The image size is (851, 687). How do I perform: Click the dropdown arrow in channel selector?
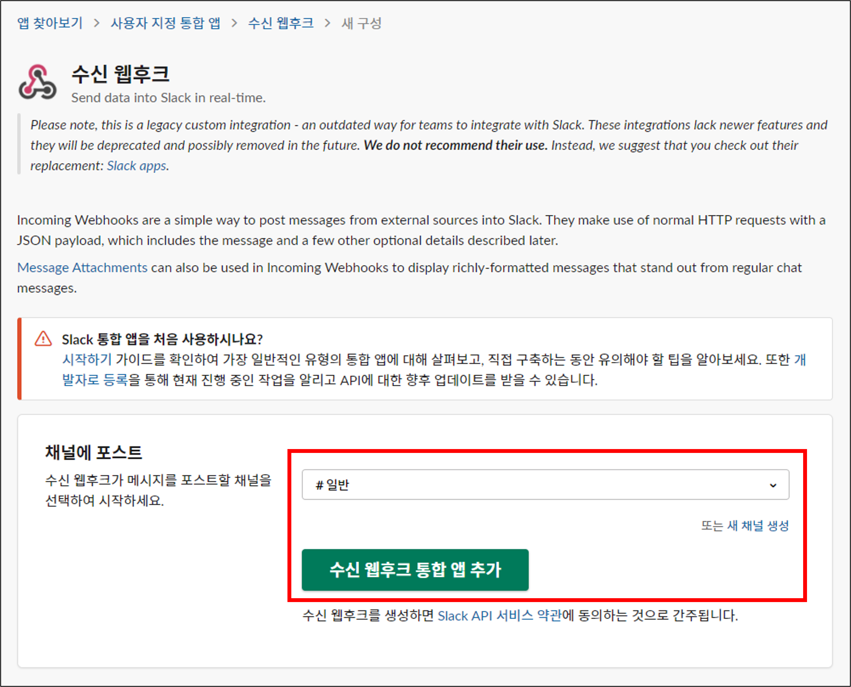pos(773,485)
